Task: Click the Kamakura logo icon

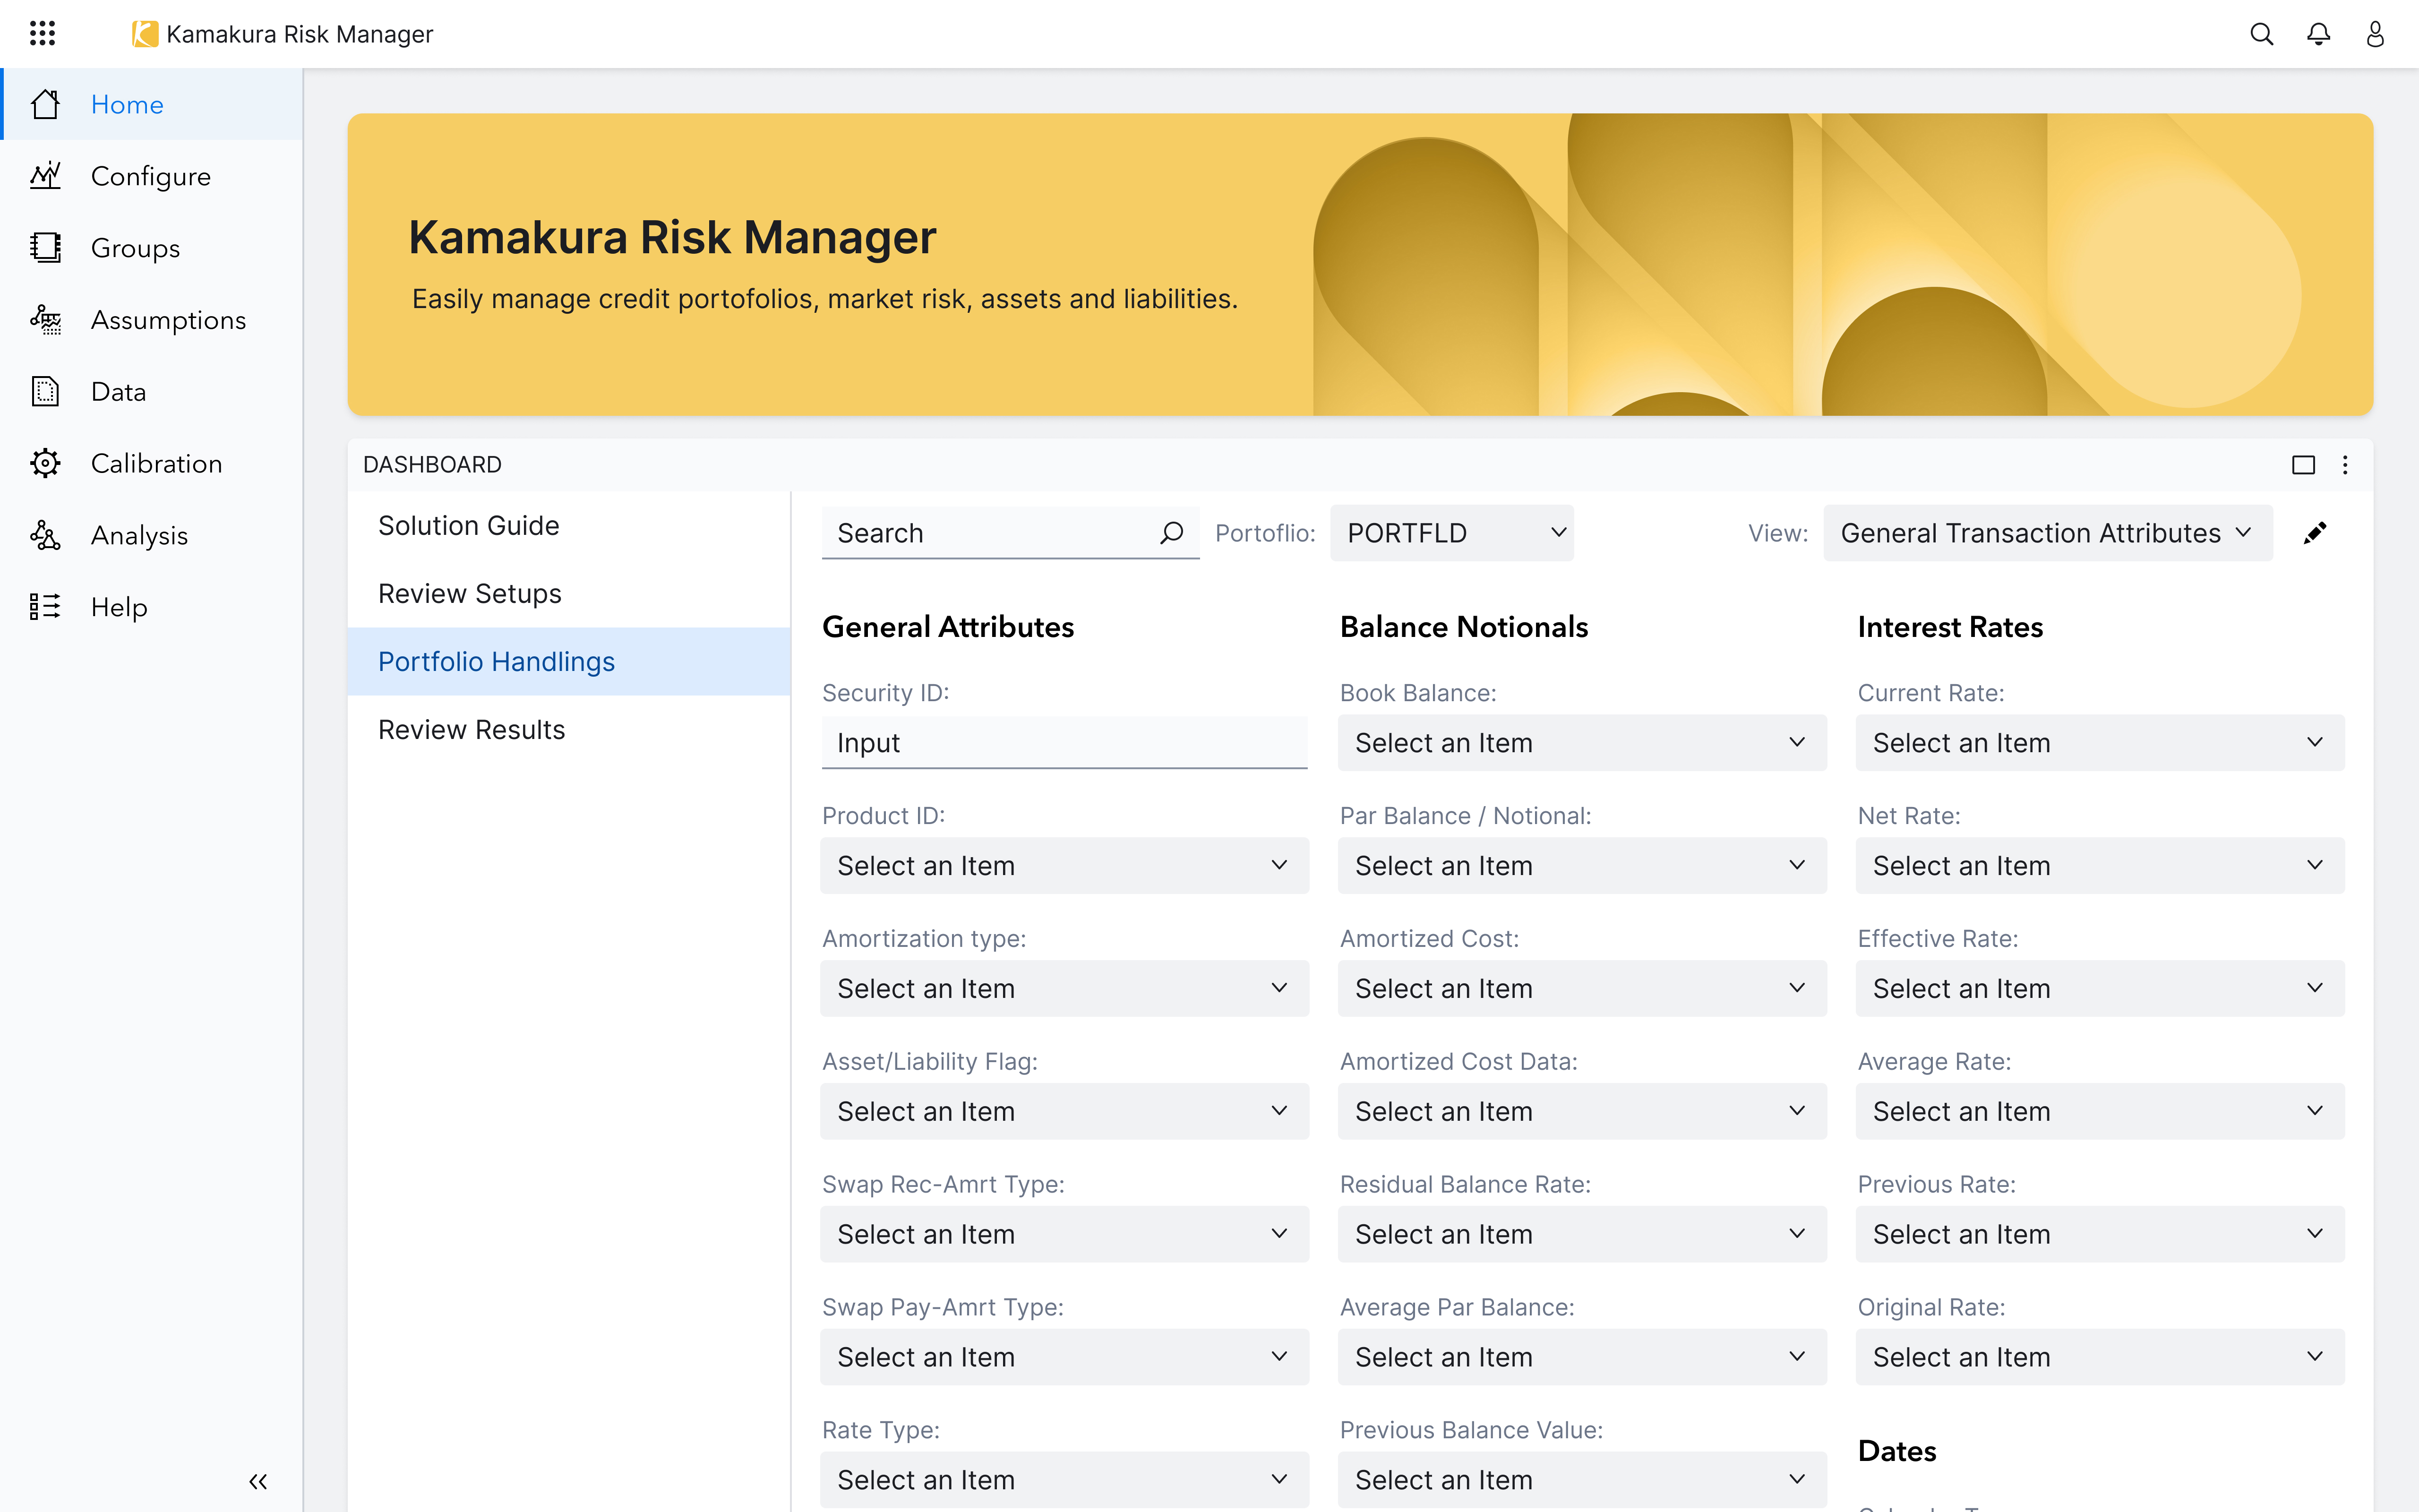Action: [145, 34]
